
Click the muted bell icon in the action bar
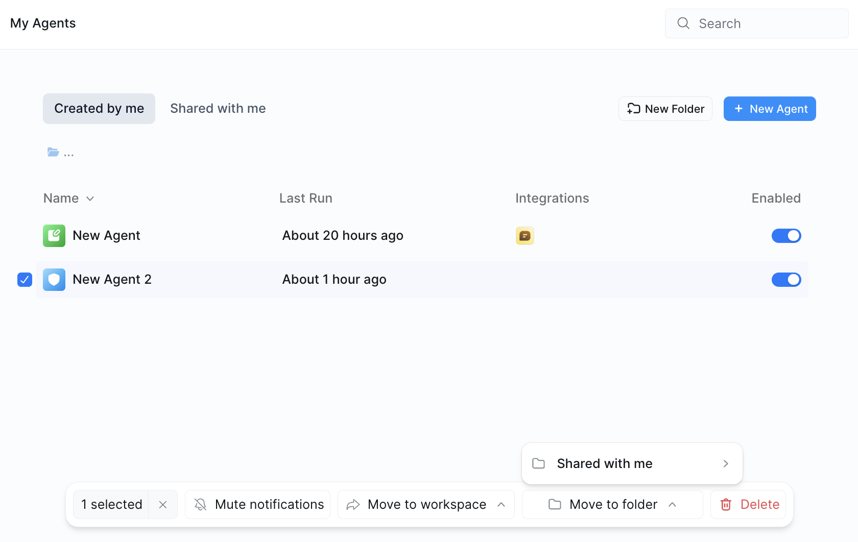coord(200,504)
